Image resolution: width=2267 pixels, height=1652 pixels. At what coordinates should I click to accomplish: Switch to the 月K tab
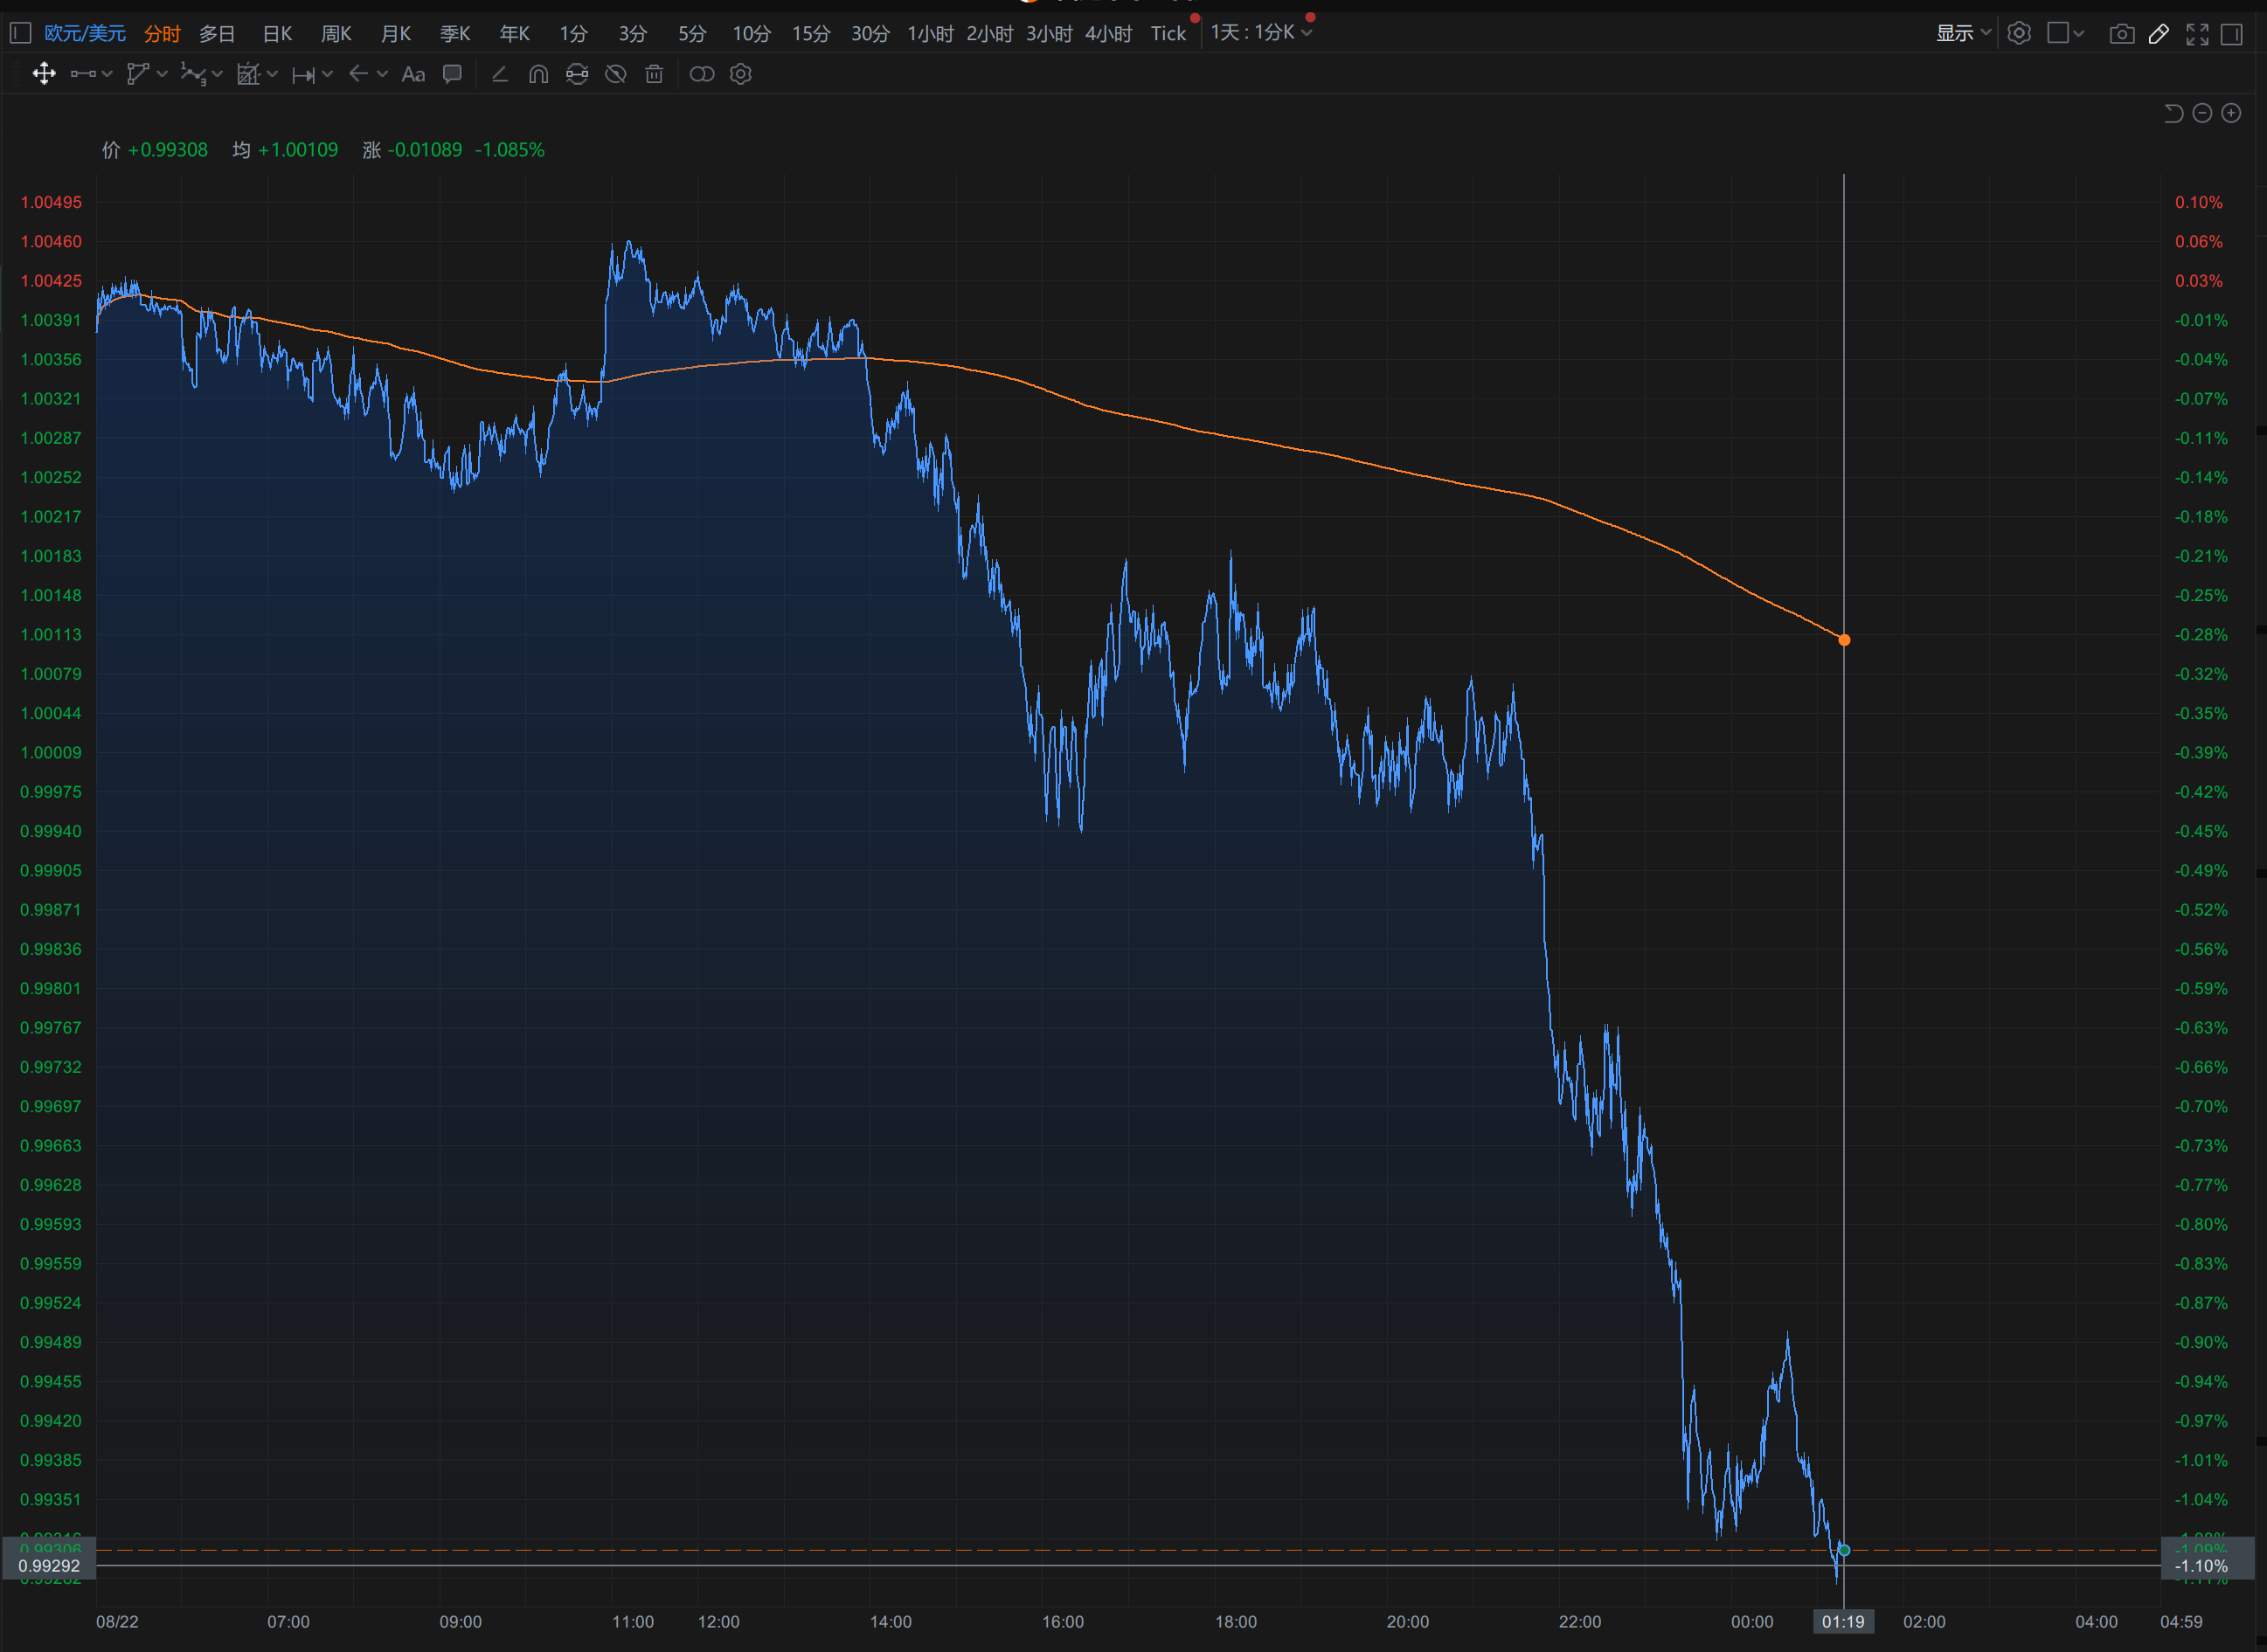coord(396,34)
